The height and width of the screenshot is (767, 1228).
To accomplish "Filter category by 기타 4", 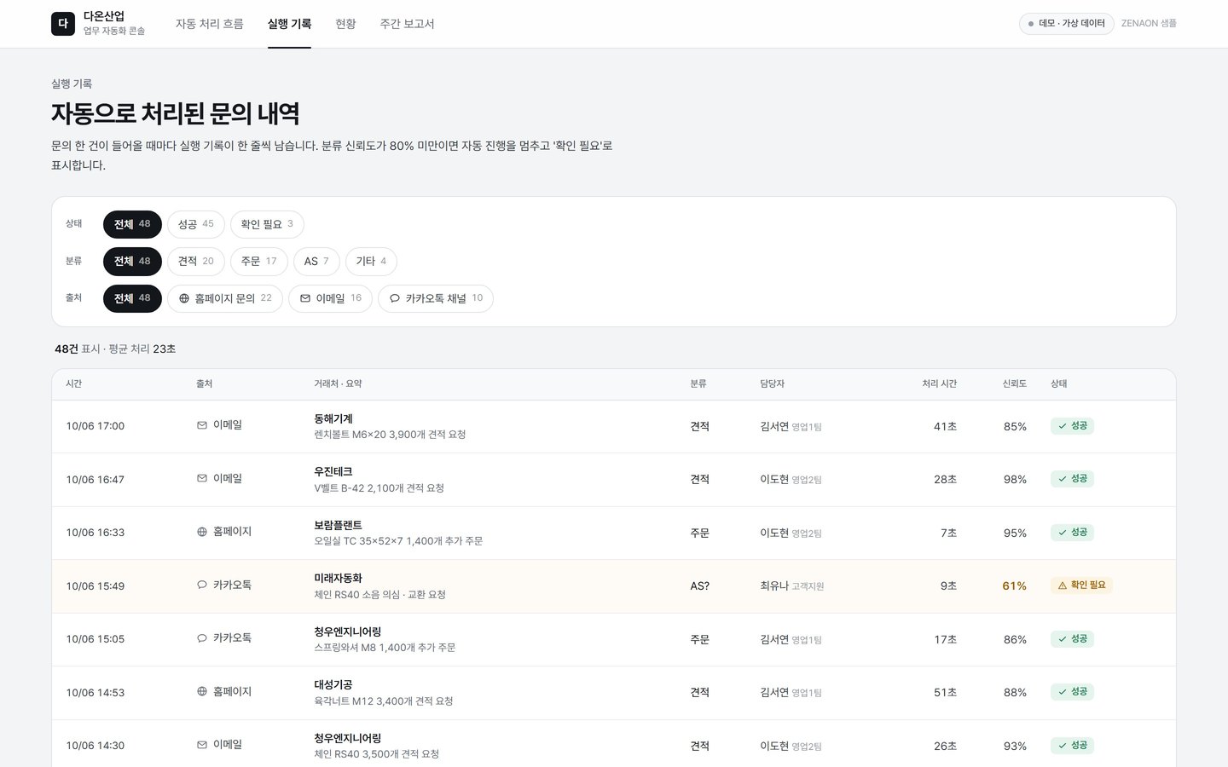I will [371, 262].
